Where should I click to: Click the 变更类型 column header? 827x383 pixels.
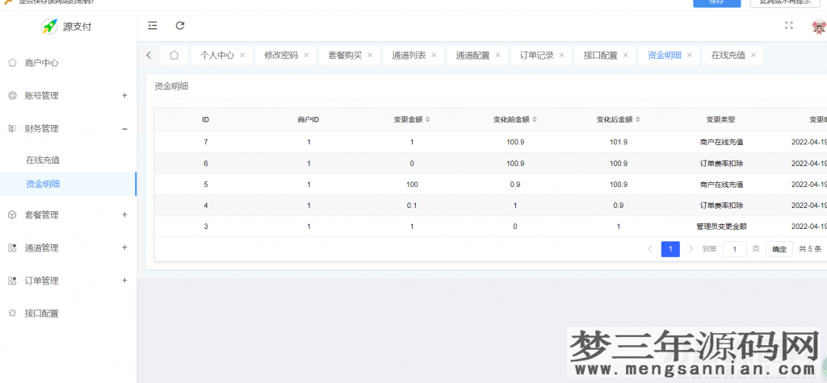[x=721, y=120]
